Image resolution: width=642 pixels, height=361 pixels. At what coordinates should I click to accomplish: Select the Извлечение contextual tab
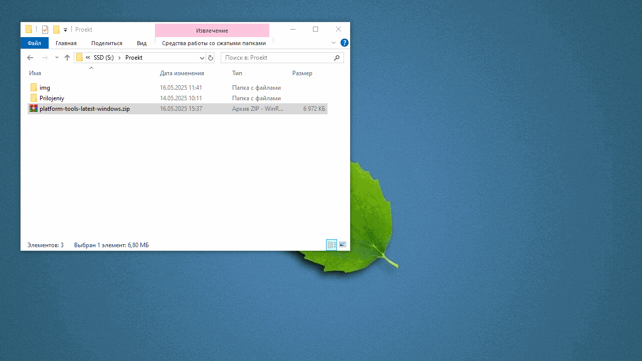pyautogui.click(x=212, y=31)
